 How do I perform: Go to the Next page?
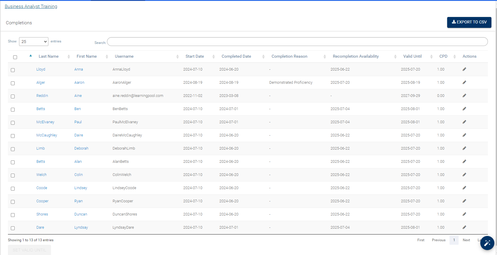pyautogui.click(x=466, y=240)
